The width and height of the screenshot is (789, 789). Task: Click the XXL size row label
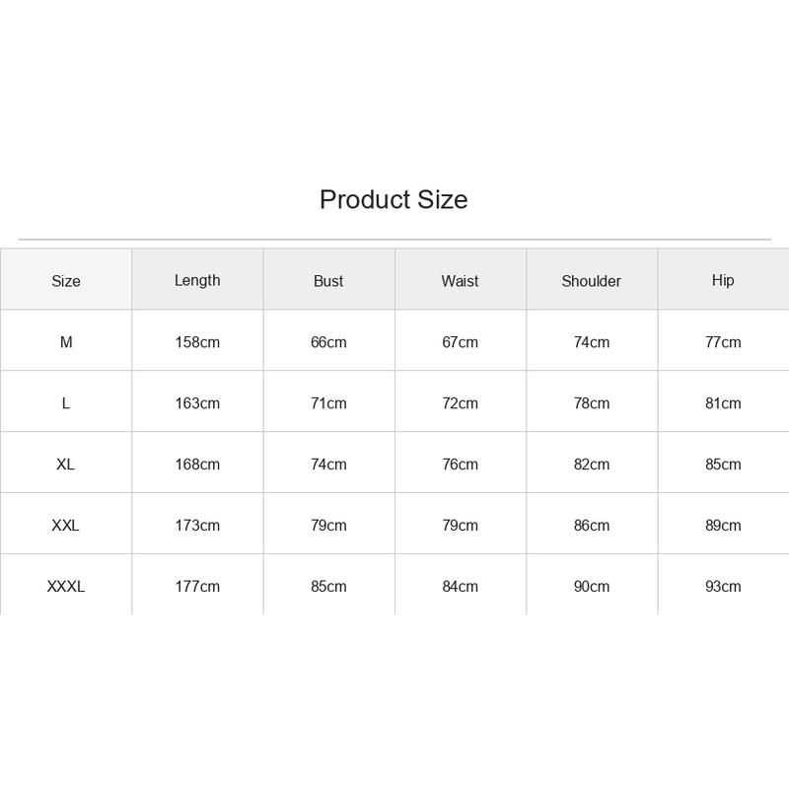[x=66, y=526]
